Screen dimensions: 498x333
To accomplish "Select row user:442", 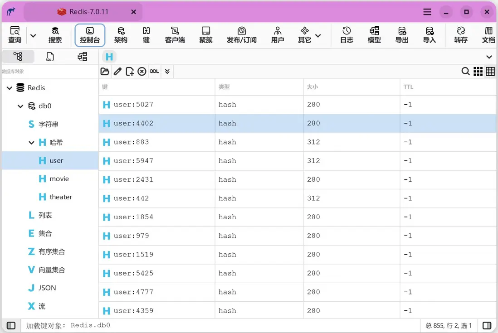I will (x=298, y=198).
